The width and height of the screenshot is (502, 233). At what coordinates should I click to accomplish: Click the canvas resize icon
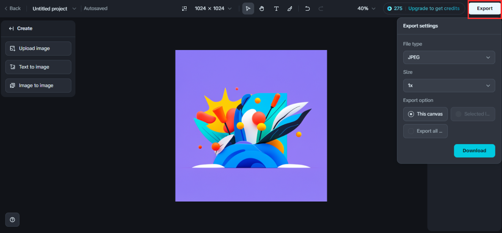point(184,9)
